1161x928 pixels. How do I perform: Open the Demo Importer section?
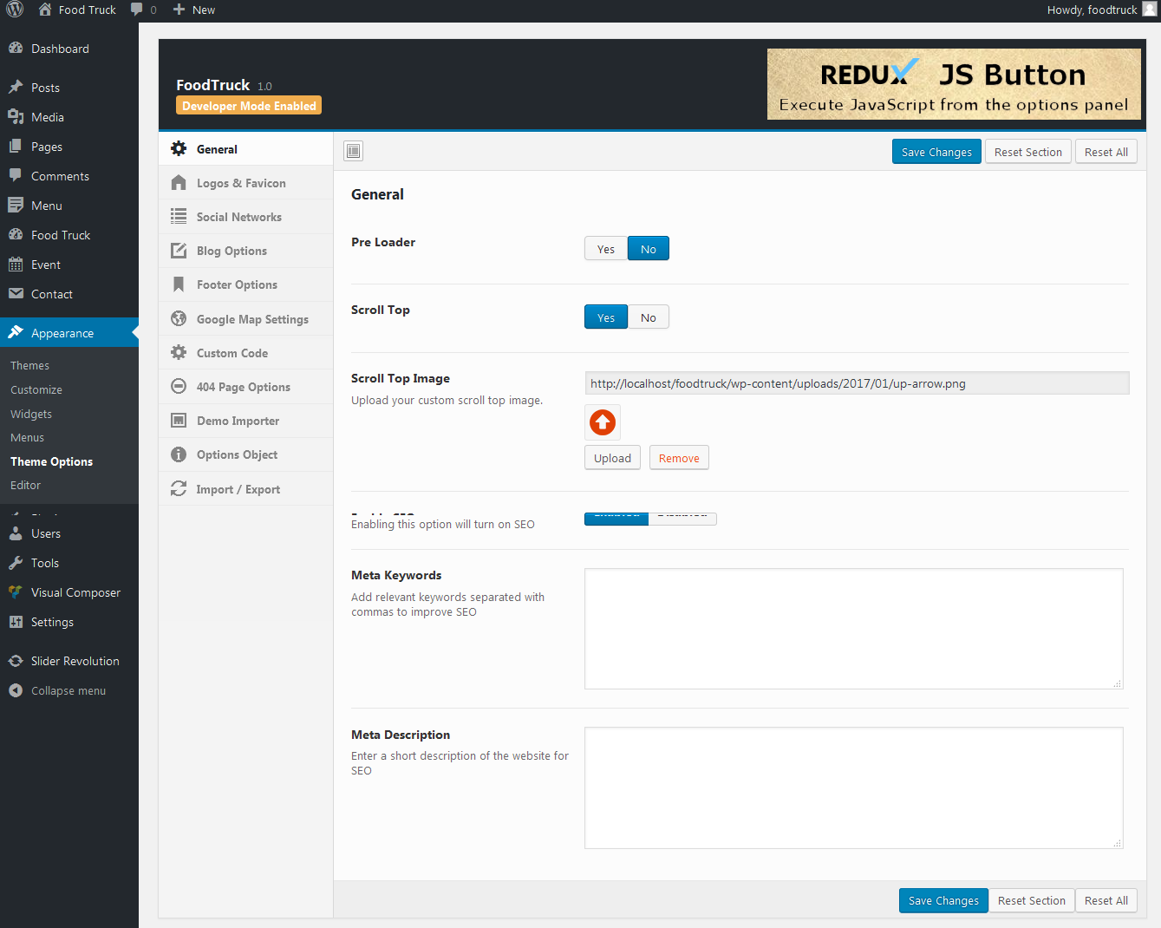pyautogui.click(x=245, y=421)
